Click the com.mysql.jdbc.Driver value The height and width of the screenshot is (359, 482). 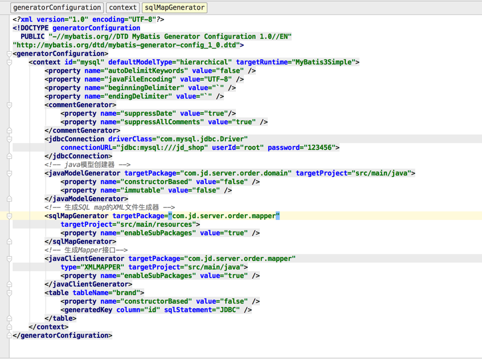click(202, 139)
